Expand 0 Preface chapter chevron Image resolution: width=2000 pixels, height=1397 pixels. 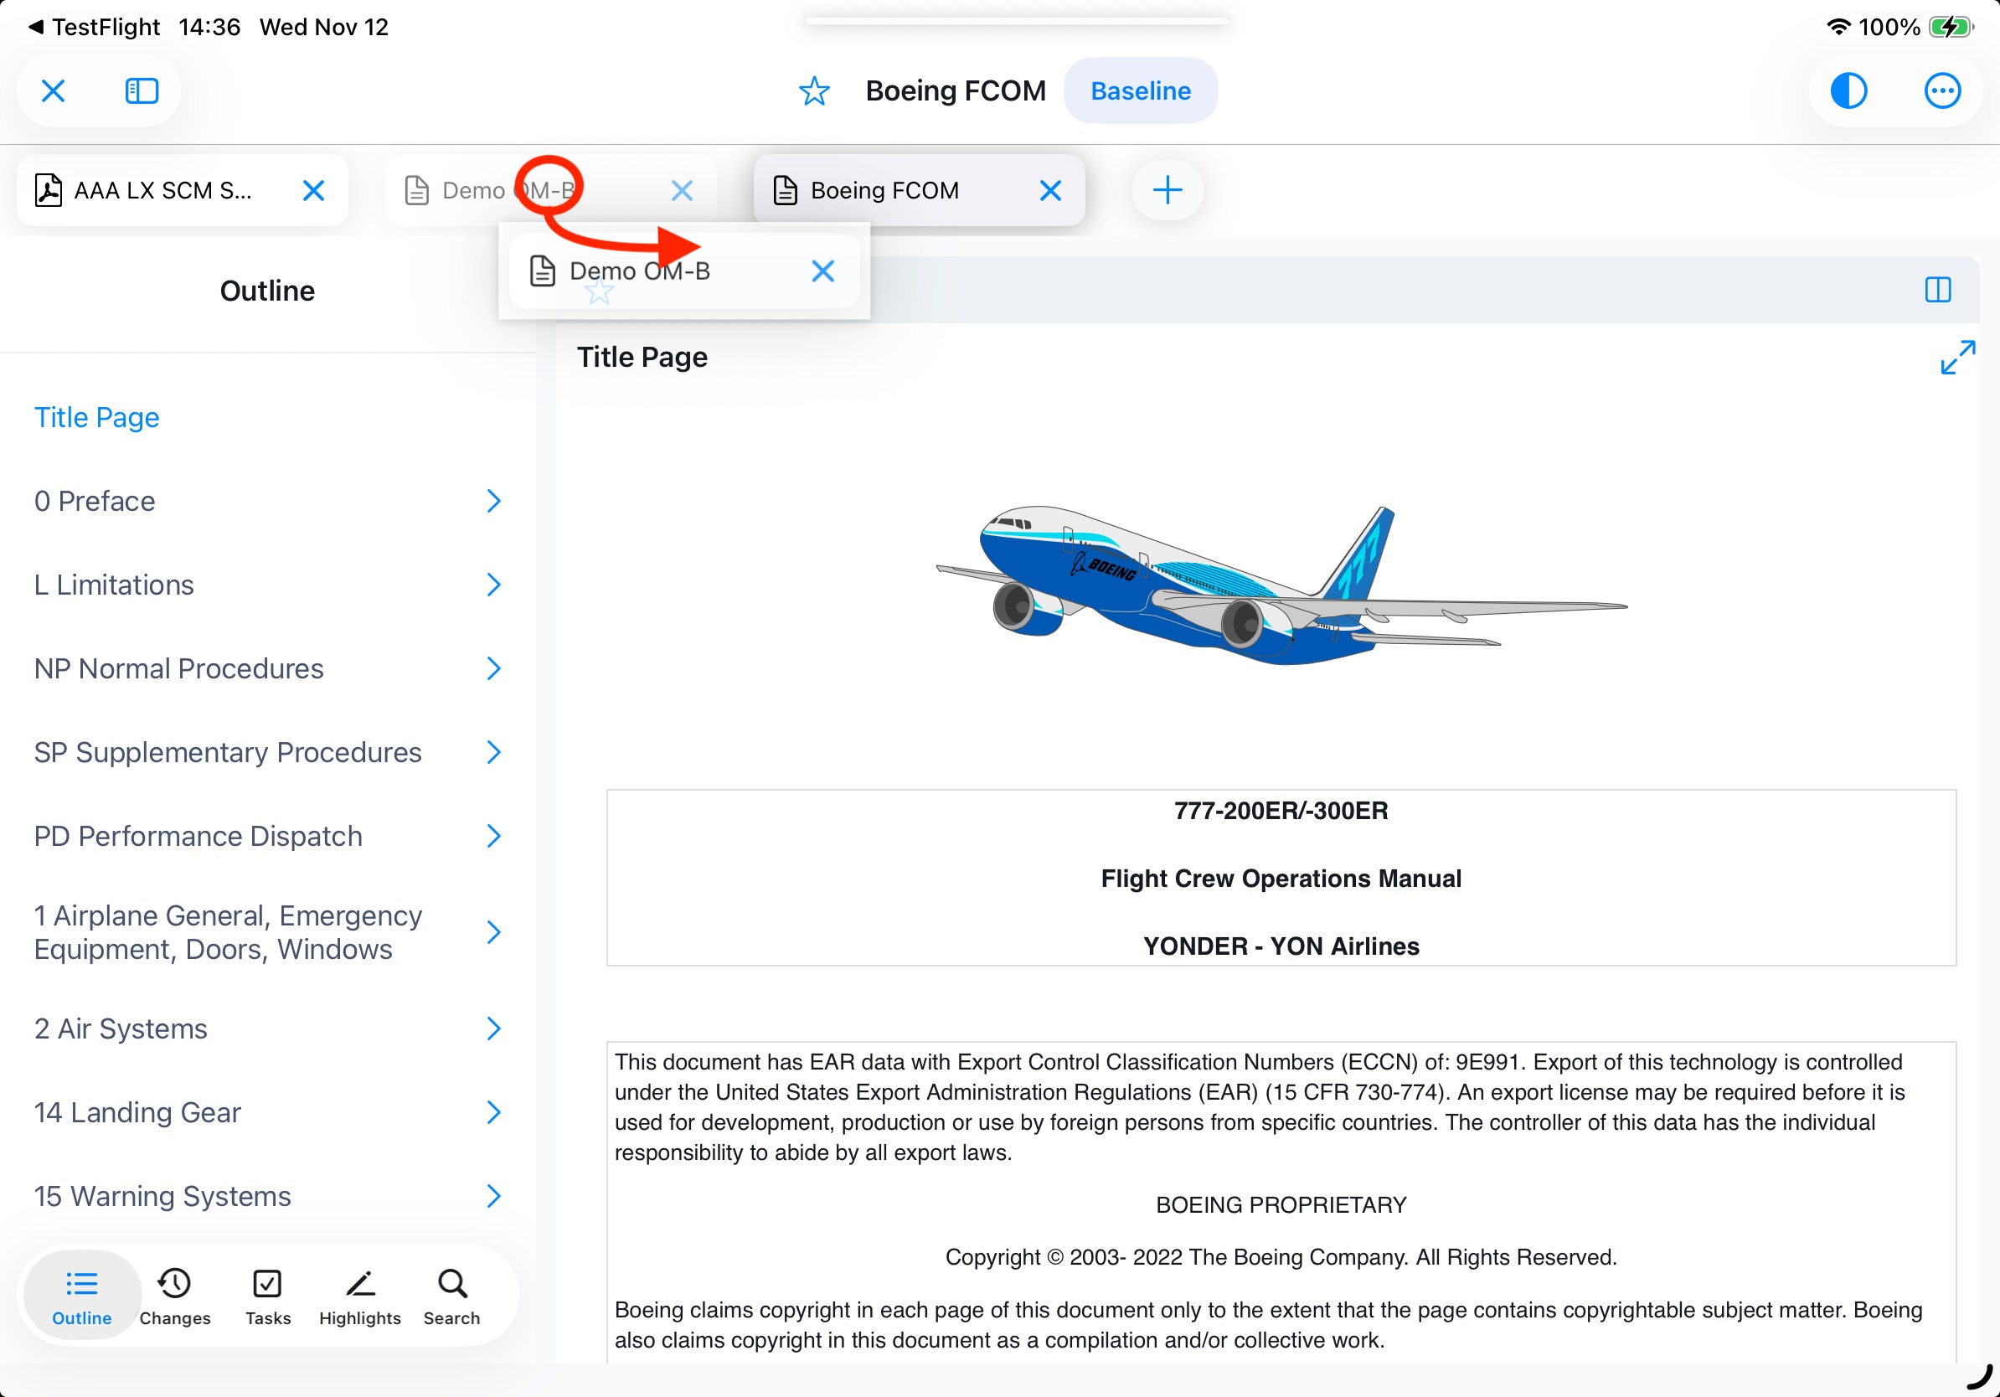tap(493, 501)
